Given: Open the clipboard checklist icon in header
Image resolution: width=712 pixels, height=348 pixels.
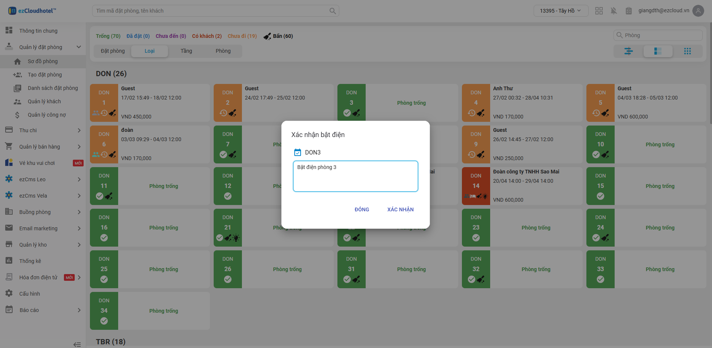Looking at the screenshot, I should click(x=628, y=11).
